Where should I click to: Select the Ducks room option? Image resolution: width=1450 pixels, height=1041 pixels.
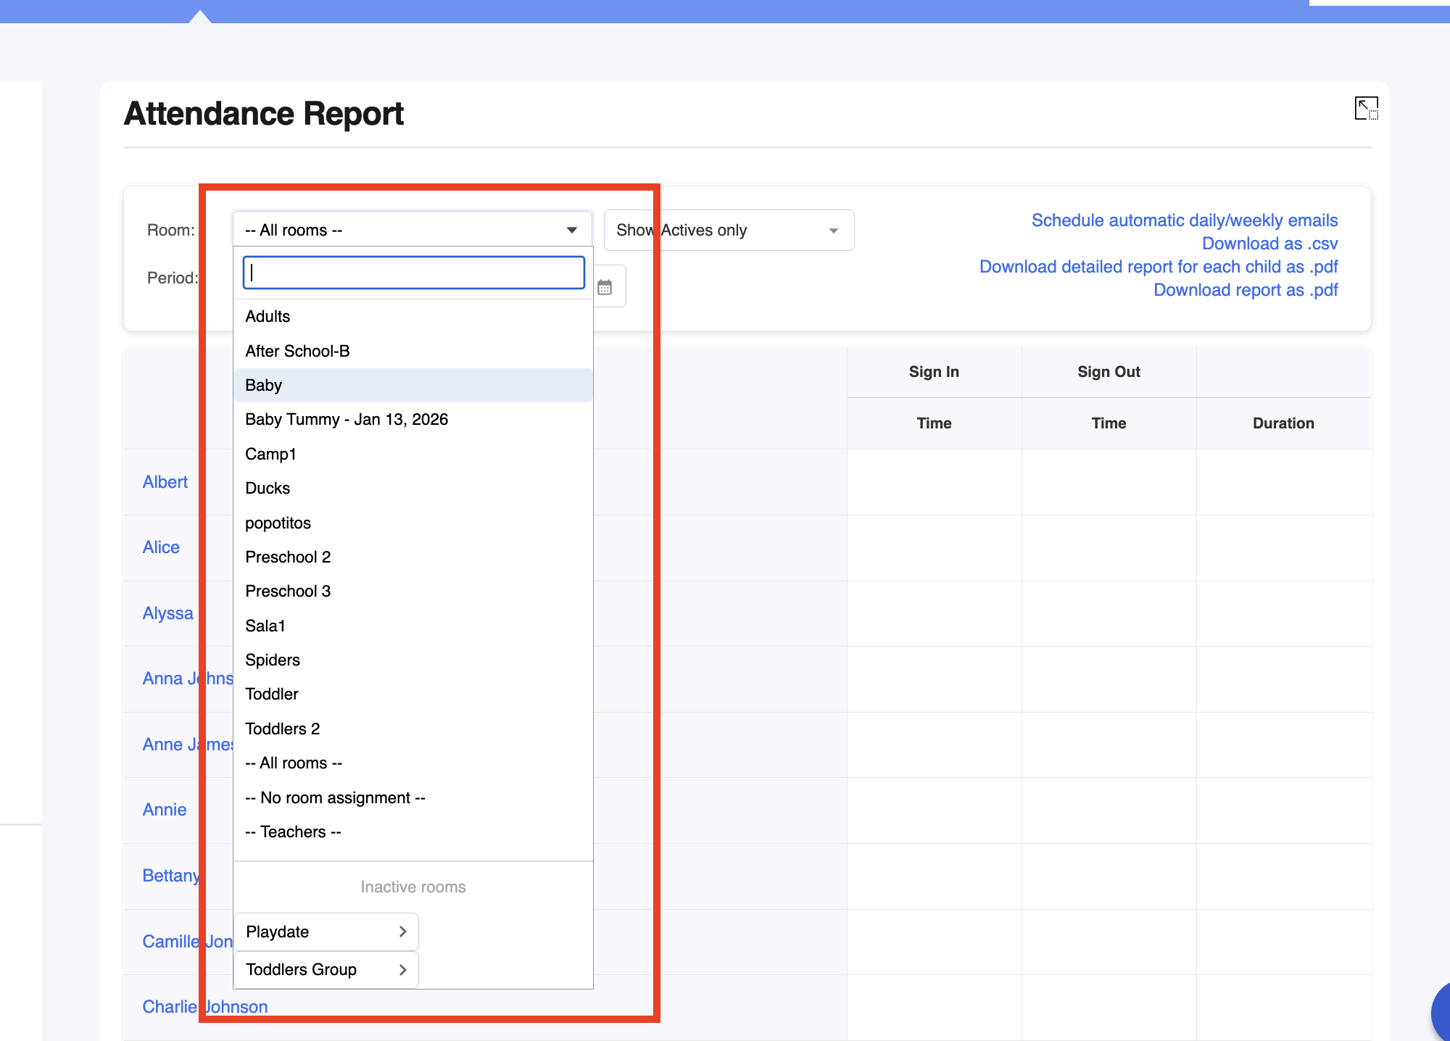point(268,488)
